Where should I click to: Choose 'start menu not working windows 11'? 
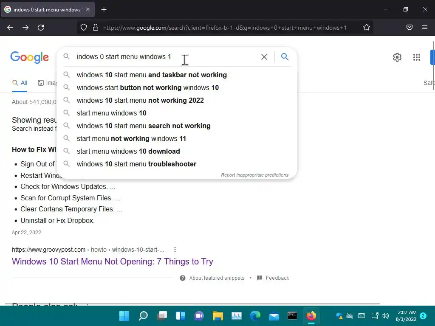[177, 139]
